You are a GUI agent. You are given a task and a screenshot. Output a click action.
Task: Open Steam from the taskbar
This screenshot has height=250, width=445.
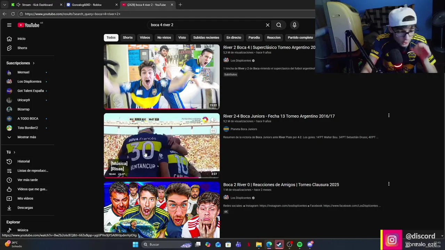click(279, 244)
